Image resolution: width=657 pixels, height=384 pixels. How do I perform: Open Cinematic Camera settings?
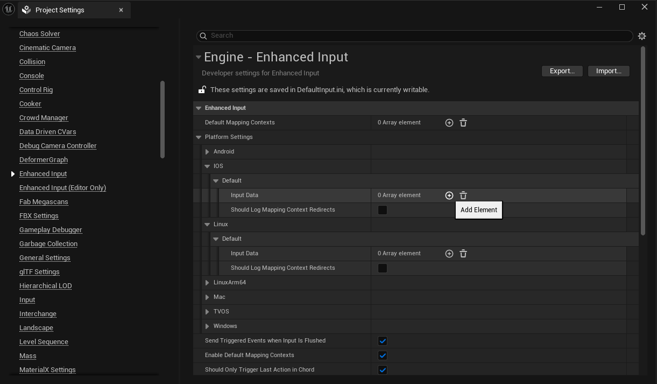click(47, 47)
